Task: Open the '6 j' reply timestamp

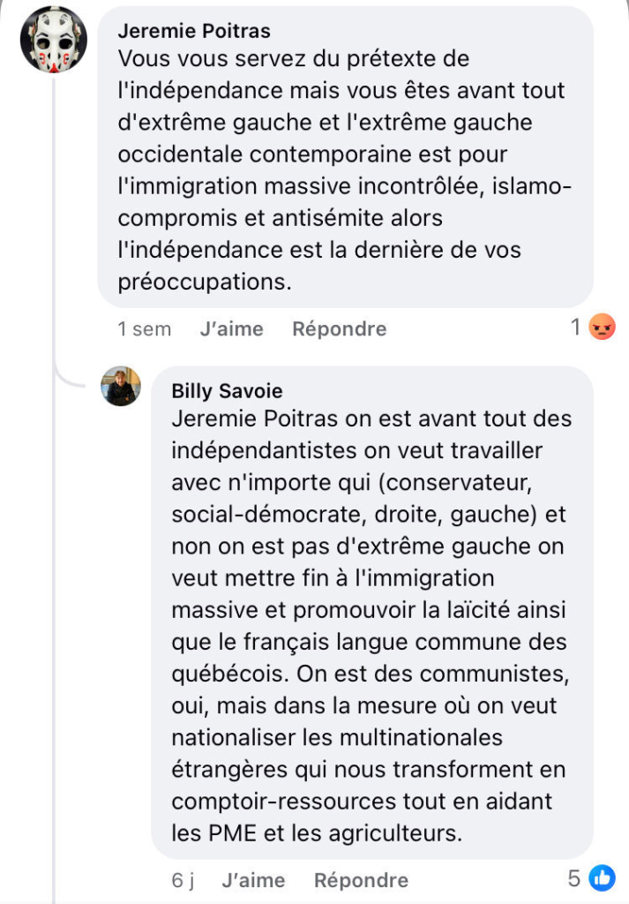Action: (183, 880)
